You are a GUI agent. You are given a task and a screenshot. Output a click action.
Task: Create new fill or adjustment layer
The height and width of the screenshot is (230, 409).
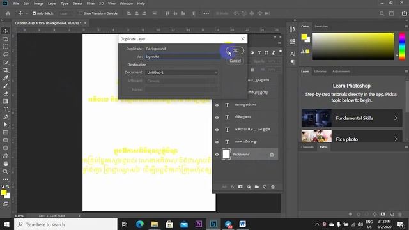[249, 187]
